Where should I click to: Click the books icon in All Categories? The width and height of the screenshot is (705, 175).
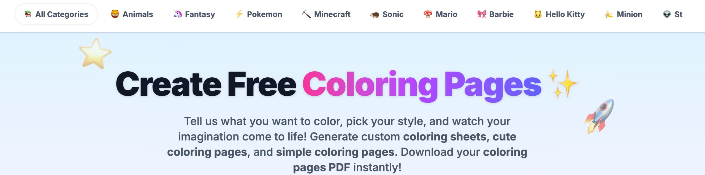28,14
